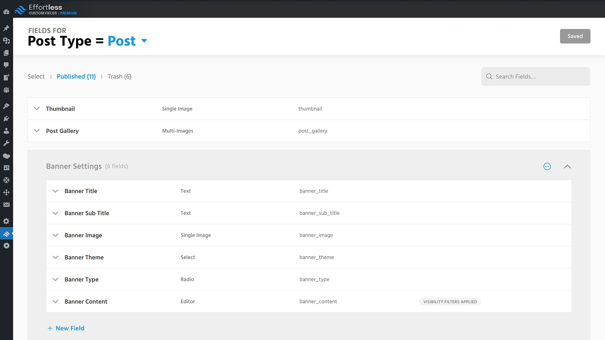
Task: Switch to the Trash (6) tab
Action: pos(119,76)
